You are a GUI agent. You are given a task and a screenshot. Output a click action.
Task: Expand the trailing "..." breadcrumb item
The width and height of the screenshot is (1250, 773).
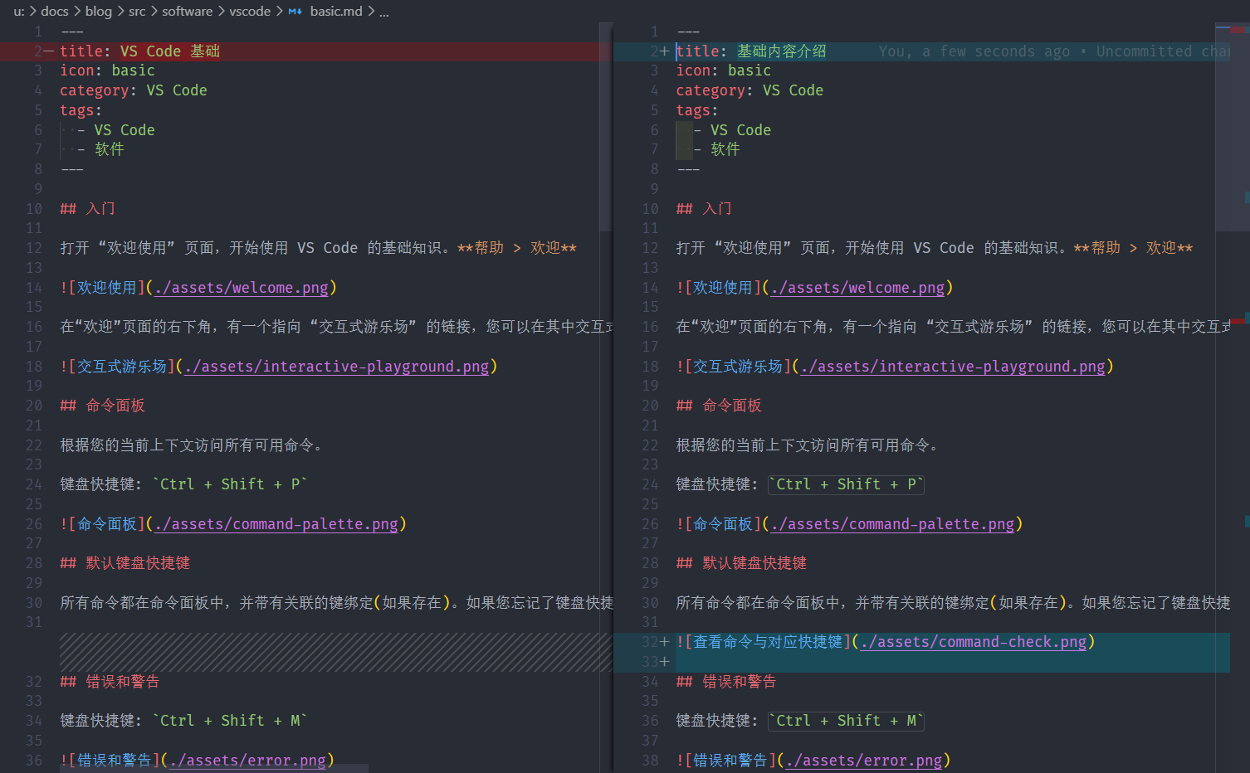pos(383,11)
